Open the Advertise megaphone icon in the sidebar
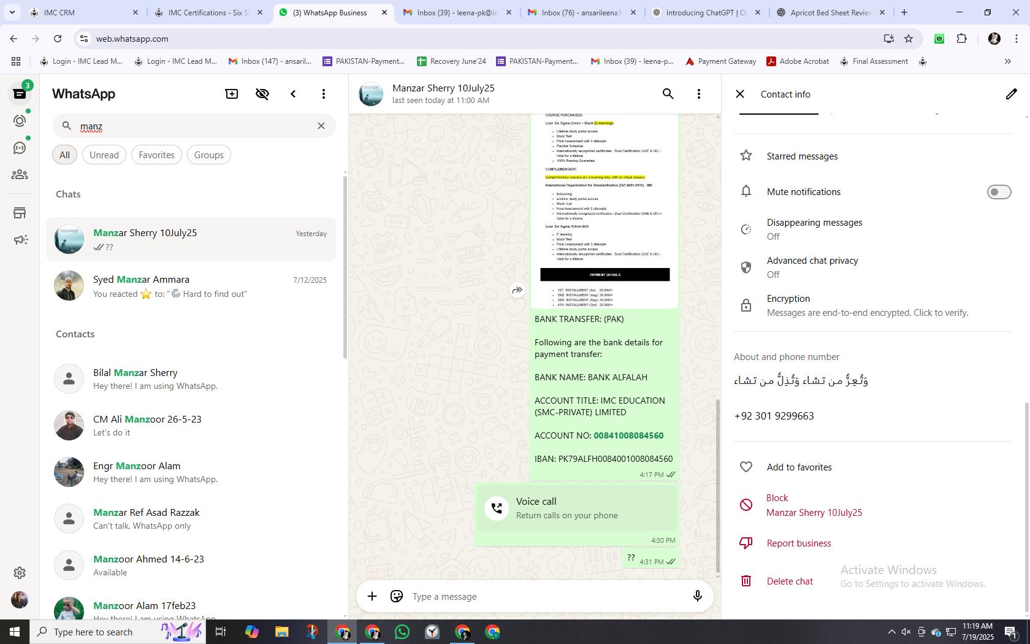Screen dimensions: 1030x644 coord(20,240)
